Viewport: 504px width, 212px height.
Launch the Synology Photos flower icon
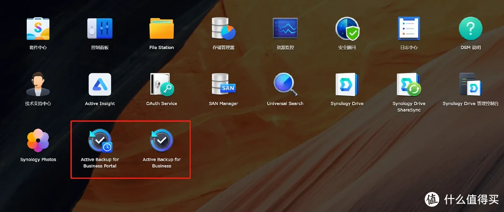coord(38,140)
